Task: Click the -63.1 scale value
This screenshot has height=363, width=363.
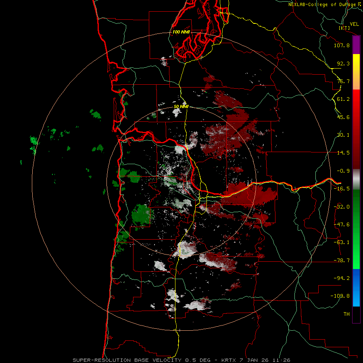Action: click(x=342, y=242)
